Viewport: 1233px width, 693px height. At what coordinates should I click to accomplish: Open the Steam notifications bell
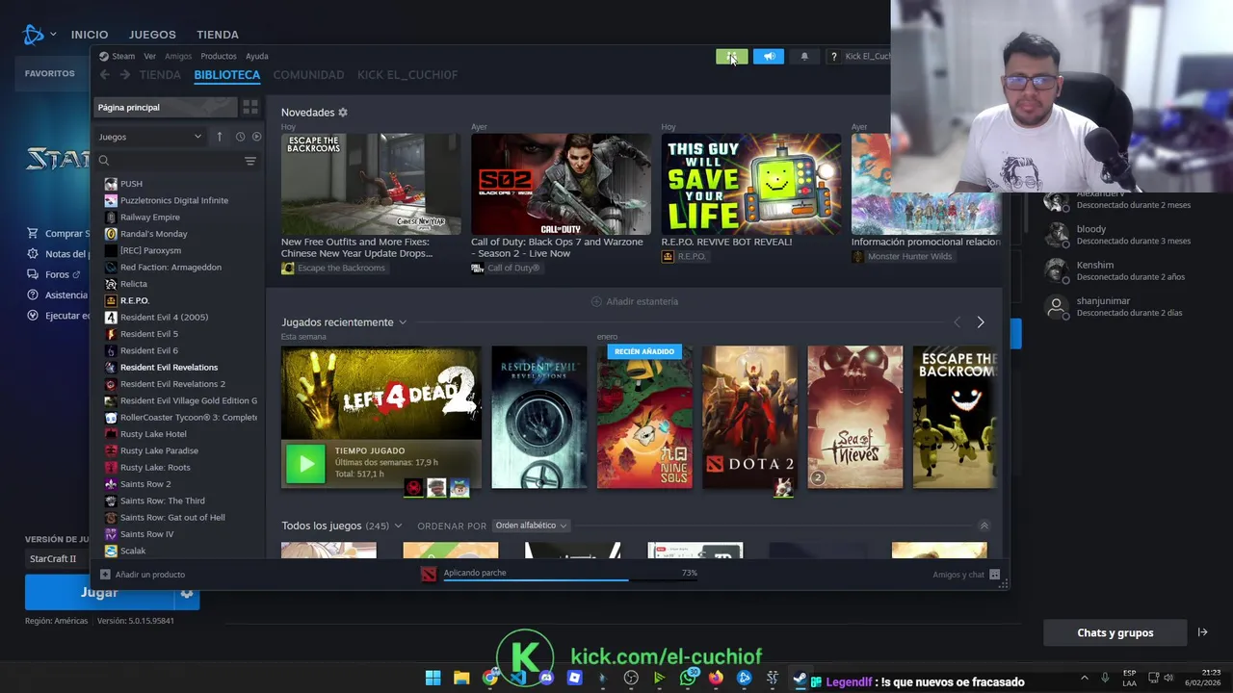(x=804, y=57)
